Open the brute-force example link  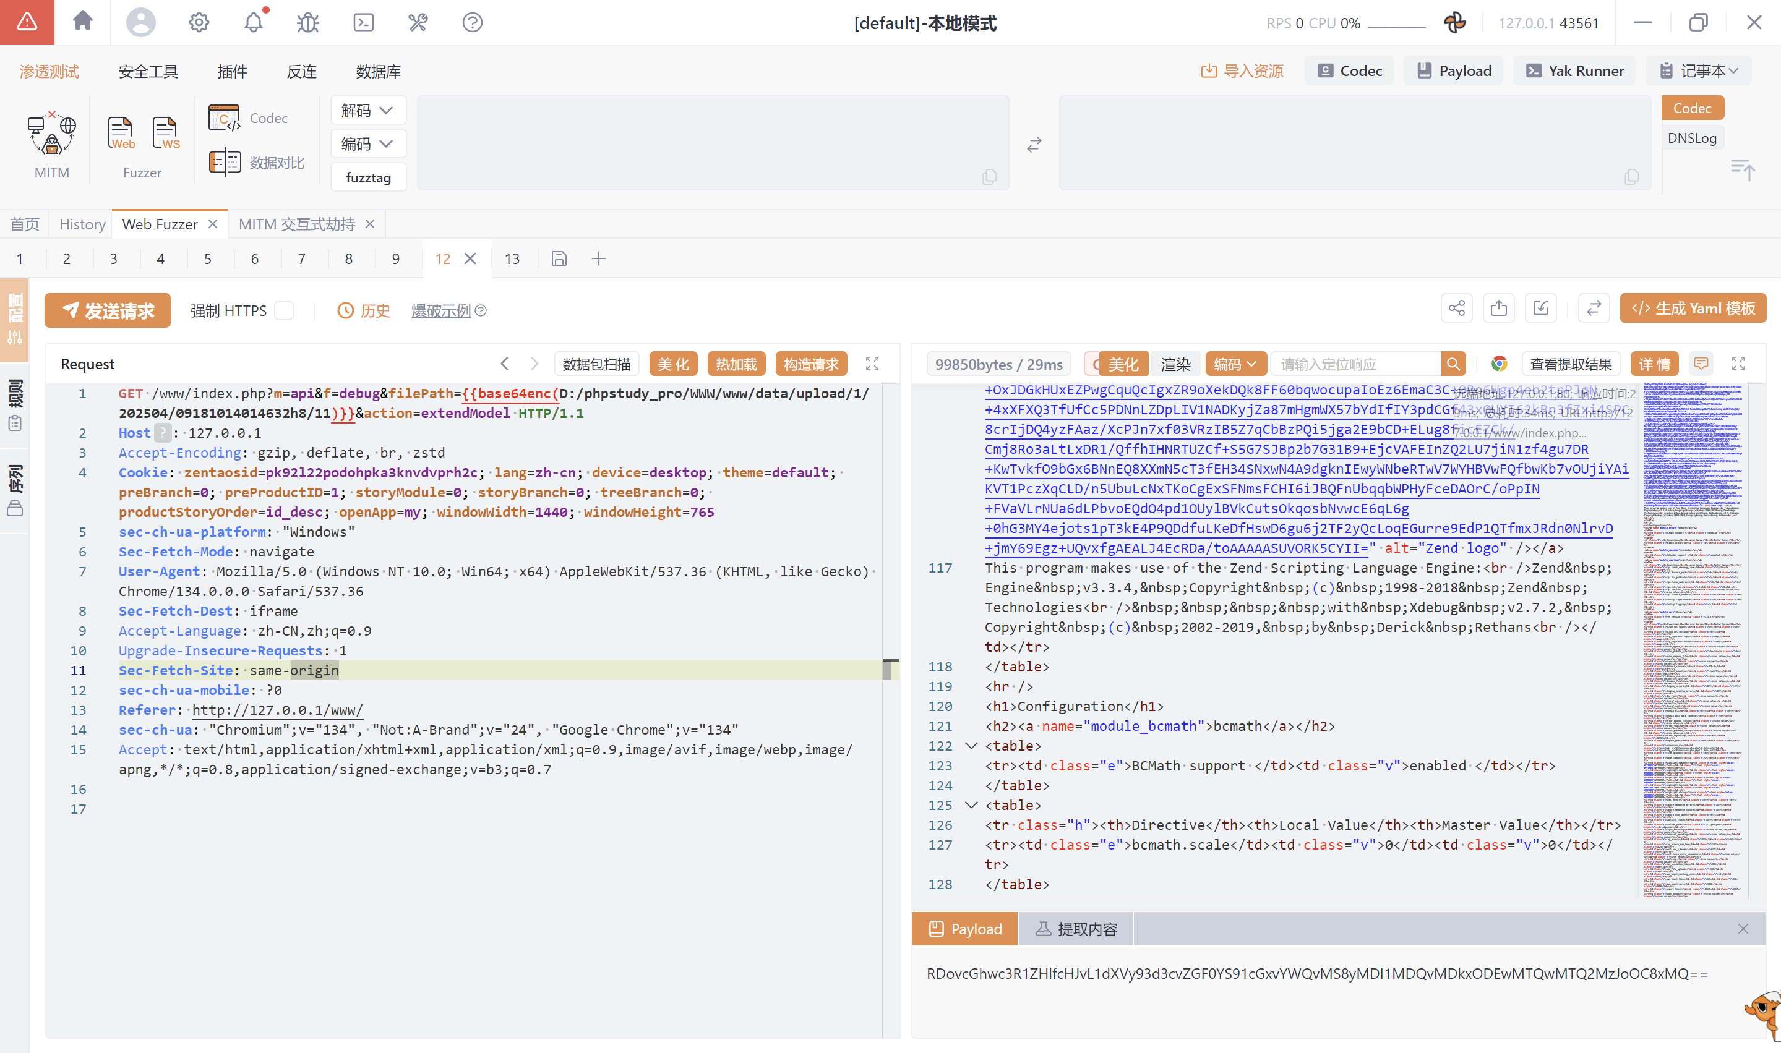click(x=441, y=310)
